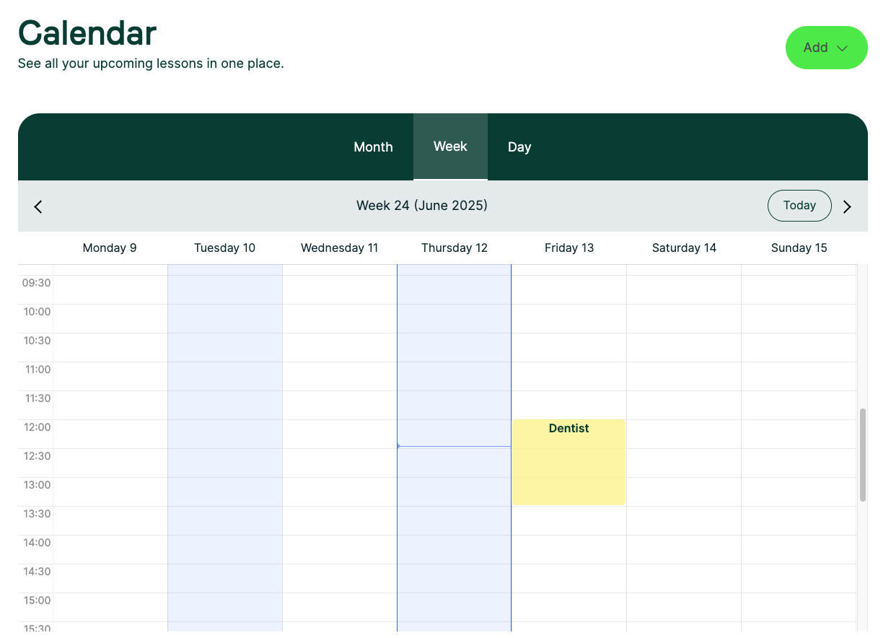Select the Tuesday 10 column header

tap(224, 248)
